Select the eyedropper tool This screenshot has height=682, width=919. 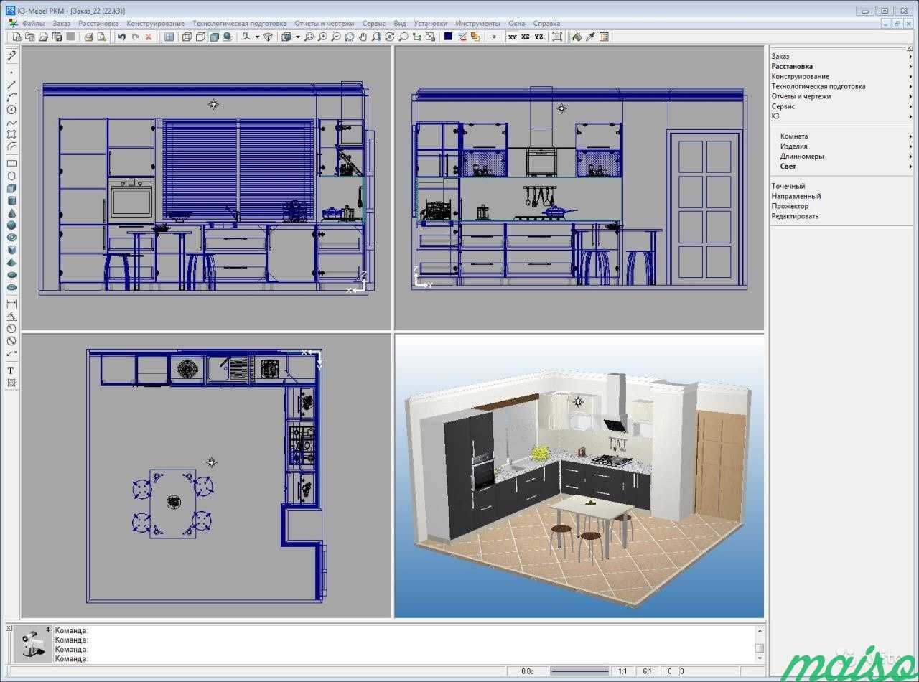590,37
